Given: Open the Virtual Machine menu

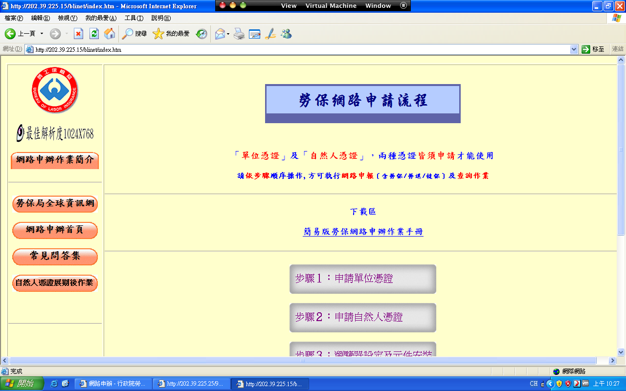Looking at the screenshot, I should coord(331,6).
